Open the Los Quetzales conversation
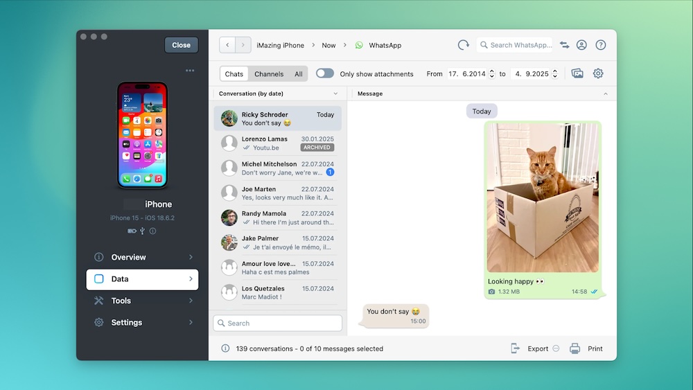This screenshot has height=390, width=693. (278, 292)
